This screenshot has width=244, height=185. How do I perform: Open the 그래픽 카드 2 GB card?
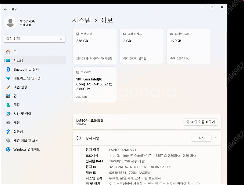(x=142, y=46)
